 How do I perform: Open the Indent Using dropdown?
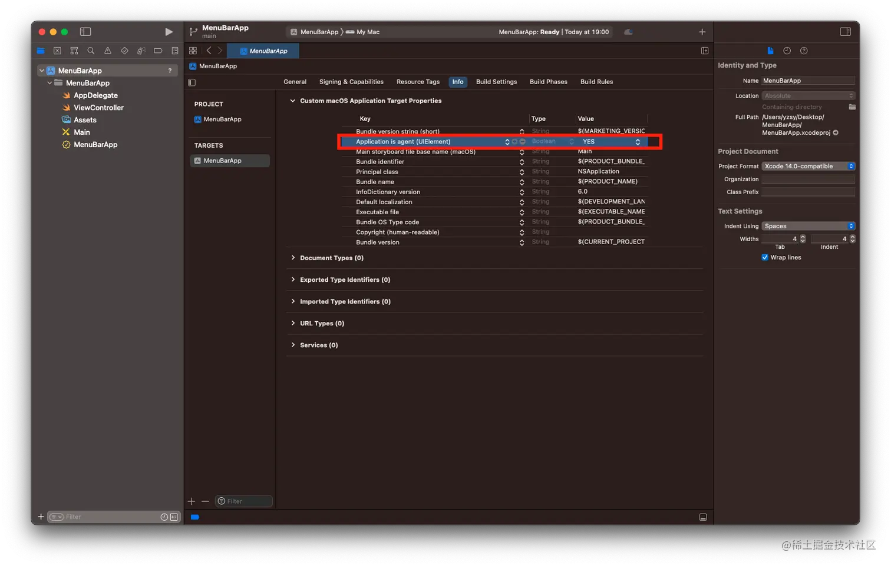click(808, 227)
